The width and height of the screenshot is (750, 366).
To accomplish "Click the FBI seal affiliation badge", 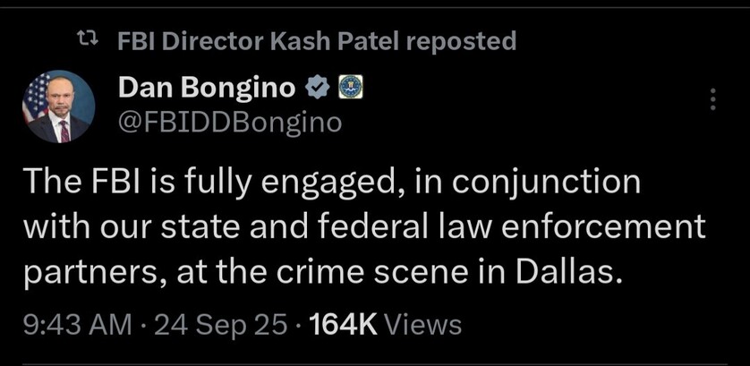I will click(349, 89).
